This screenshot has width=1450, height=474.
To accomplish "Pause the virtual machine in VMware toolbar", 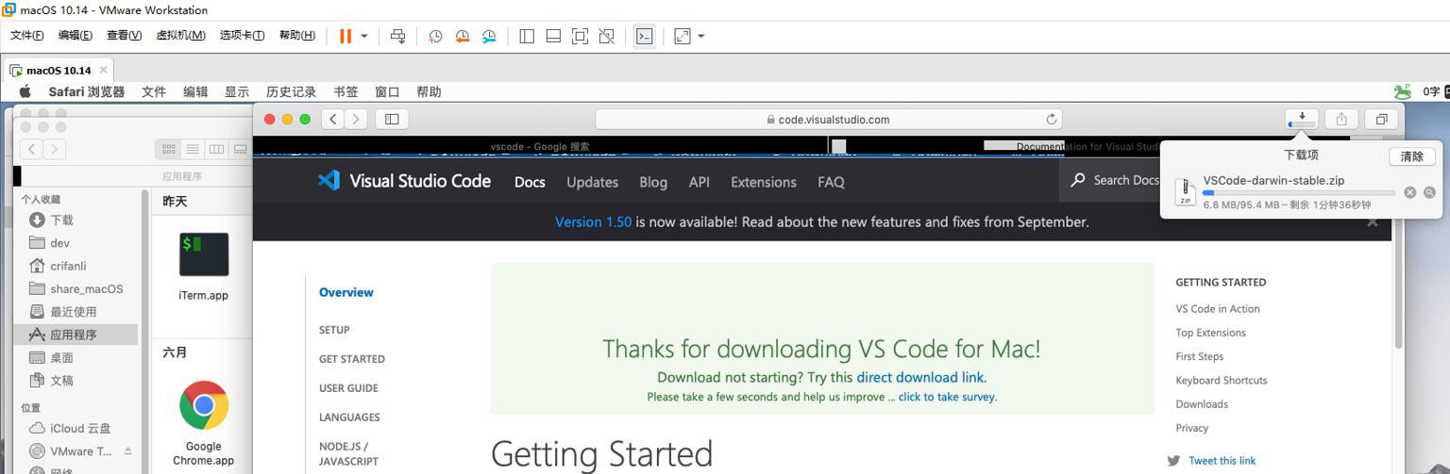I will tap(346, 36).
